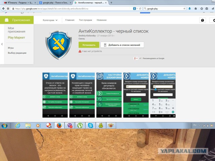
Task: Open Добавить номер screenshot with number list
Action: (136, 95)
